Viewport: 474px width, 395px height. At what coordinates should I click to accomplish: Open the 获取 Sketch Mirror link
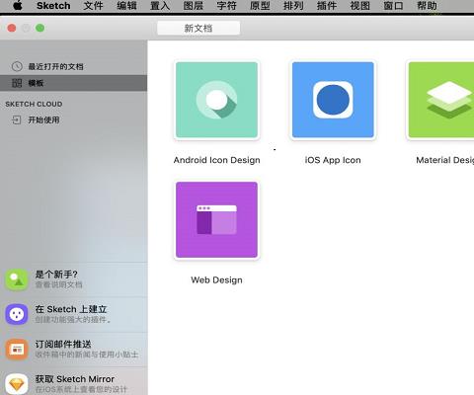(x=75, y=379)
